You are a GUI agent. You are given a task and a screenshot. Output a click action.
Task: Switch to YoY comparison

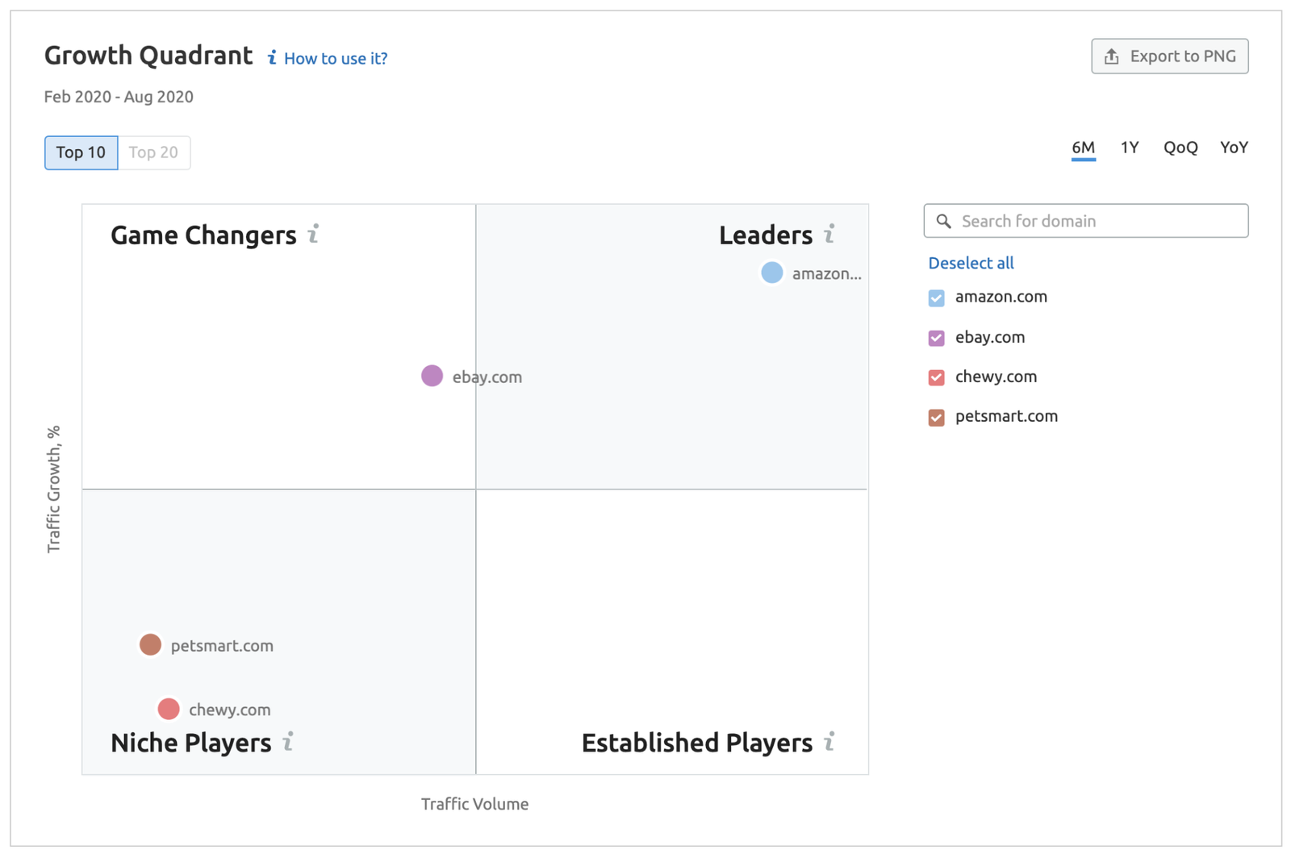click(1233, 148)
